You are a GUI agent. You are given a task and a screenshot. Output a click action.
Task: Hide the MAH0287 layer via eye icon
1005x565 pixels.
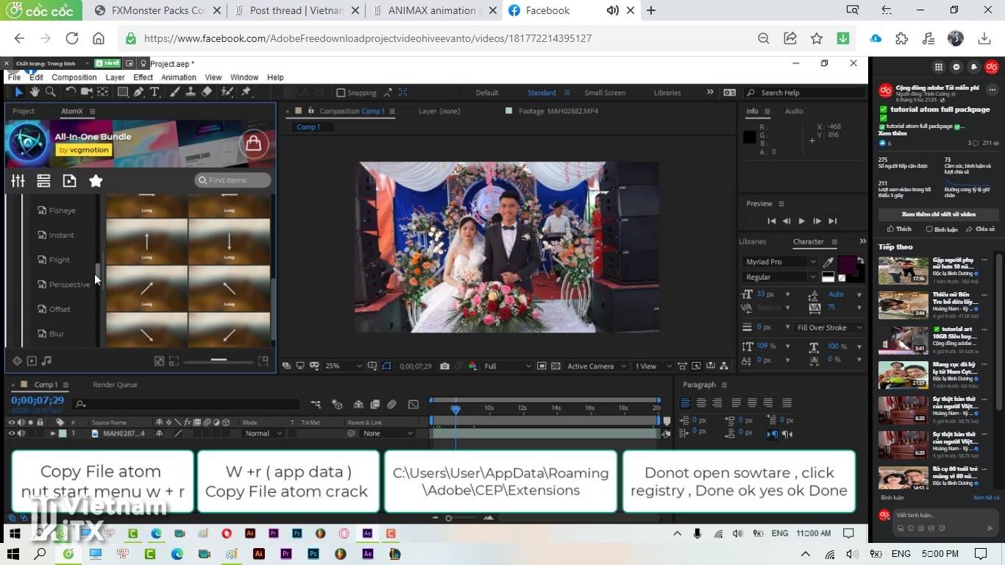click(x=11, y=433)
